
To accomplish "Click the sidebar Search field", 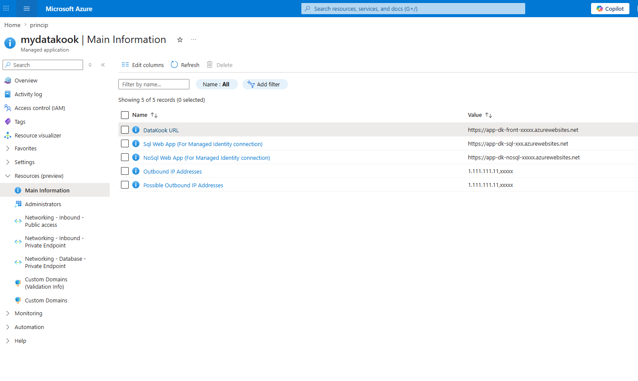I will 43,65.
